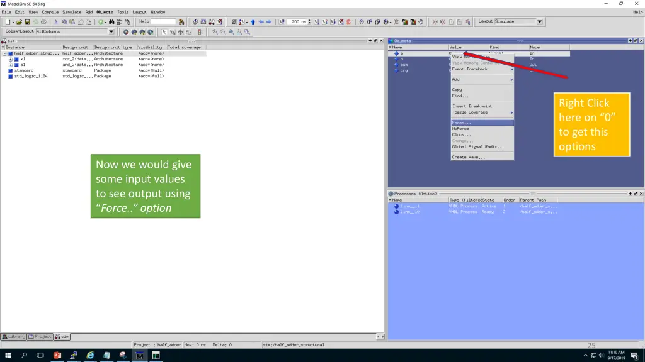The image size is (645, 362).
Task: Click the blue up arrow toolbar icon
Action: (253, 22)
